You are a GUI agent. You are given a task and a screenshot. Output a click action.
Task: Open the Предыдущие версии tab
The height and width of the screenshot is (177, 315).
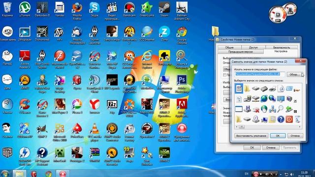[241, 52]
